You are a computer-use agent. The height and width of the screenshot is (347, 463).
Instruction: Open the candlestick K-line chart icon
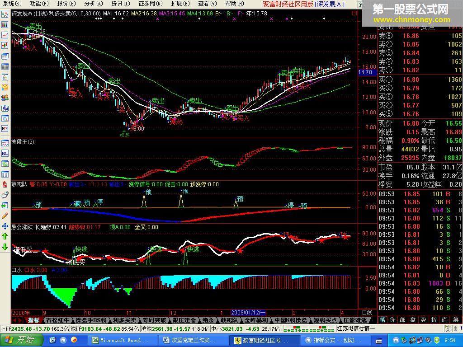click(5, 45)
